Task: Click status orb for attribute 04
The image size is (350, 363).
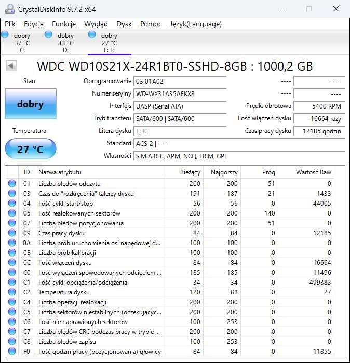Action: click(12, 203)
